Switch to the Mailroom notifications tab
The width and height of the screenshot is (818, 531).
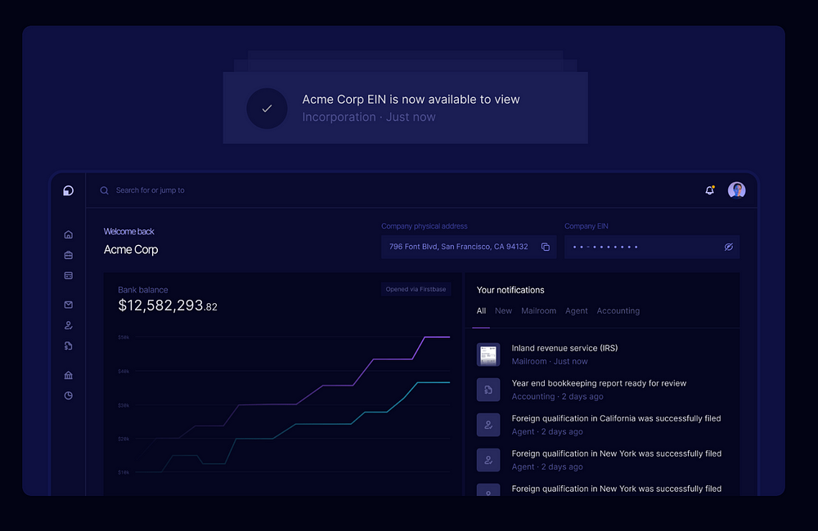tap(538, 310)
